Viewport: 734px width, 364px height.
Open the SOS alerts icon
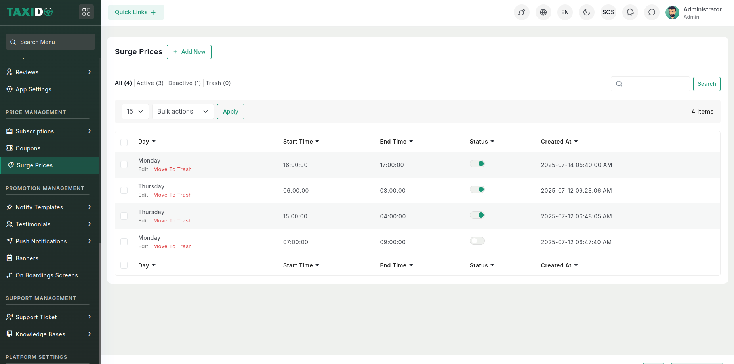pyautogui.click(x=608, y=12)
